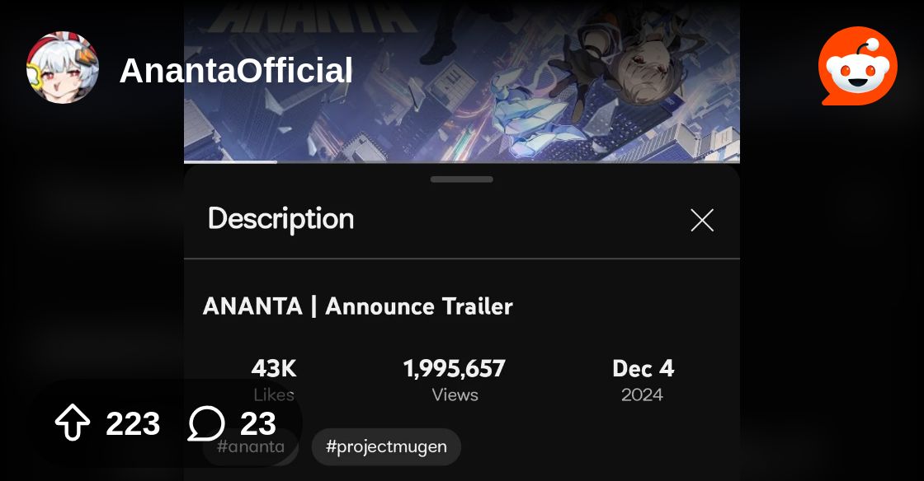Open comments via the speech bubble icon
924x481 pixels.
pyautogui.click(x=206, y=423)
